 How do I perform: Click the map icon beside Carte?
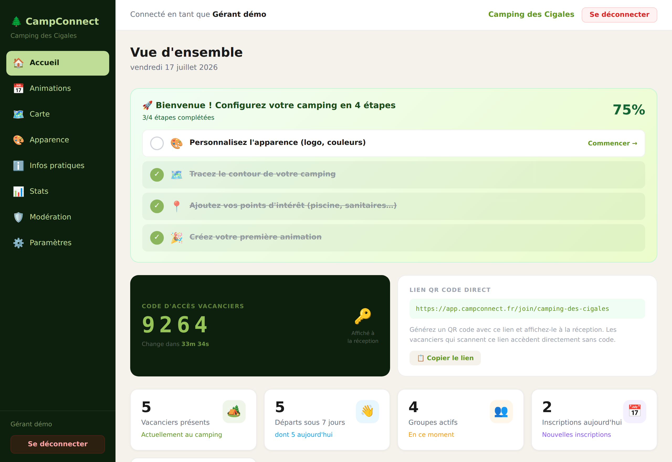tap(19, 114)
